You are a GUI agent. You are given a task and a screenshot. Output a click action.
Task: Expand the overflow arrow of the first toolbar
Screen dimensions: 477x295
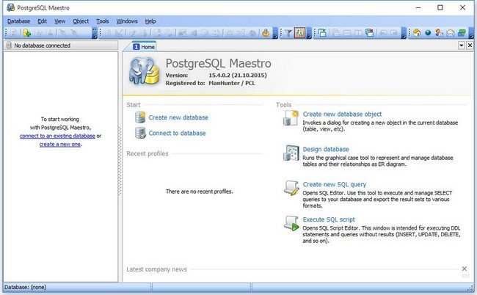pyautogui.click(x=95, y=33)
